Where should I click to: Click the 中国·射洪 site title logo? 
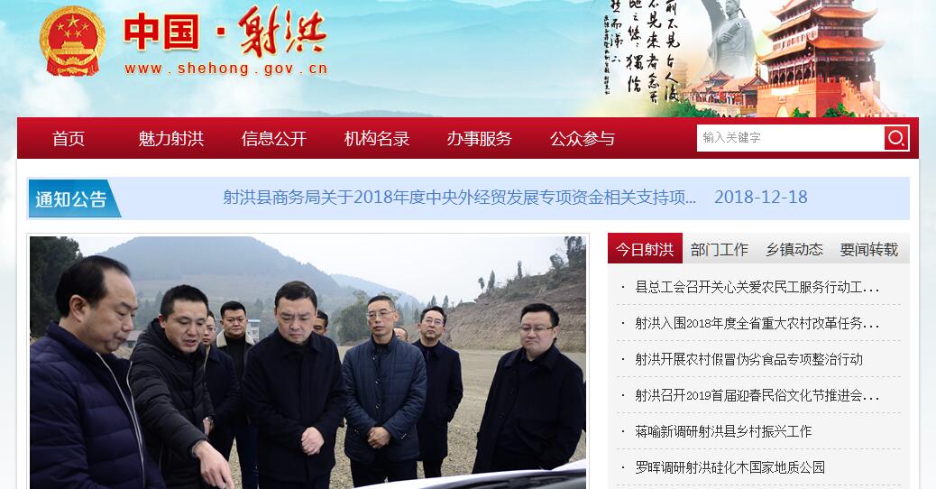pyautogui.click(x=225, y=42)
